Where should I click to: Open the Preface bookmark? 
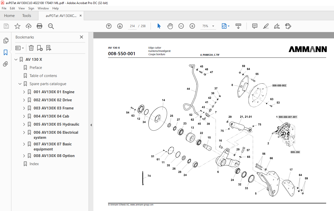[36, 68]
